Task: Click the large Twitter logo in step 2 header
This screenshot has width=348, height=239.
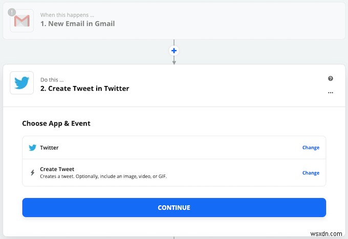Action: point(22,83)
